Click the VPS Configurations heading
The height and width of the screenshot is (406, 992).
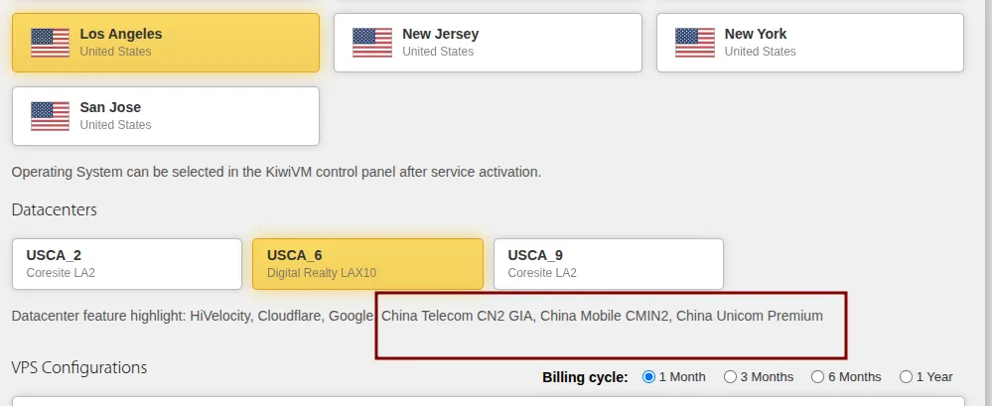(x=79, y=367)
